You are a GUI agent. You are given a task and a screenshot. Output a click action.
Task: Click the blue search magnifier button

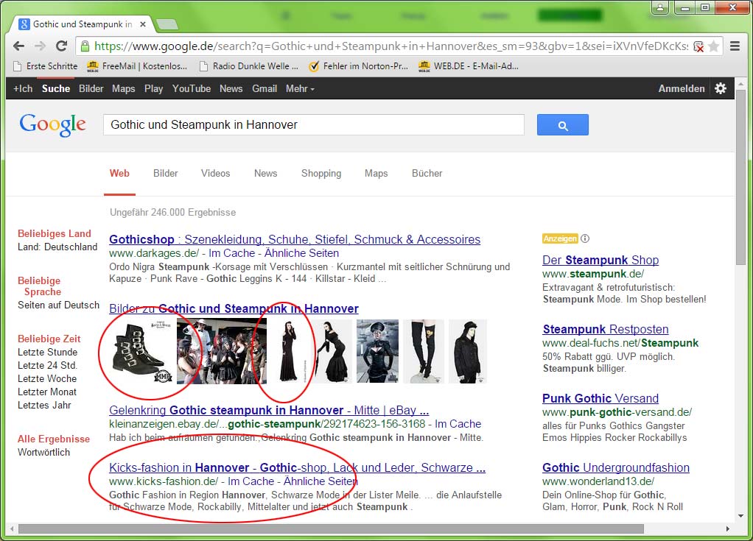click(563, 125)
